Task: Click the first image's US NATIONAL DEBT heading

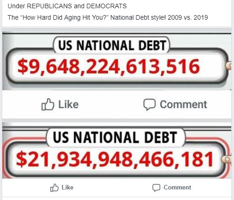Action: point(112,45)
